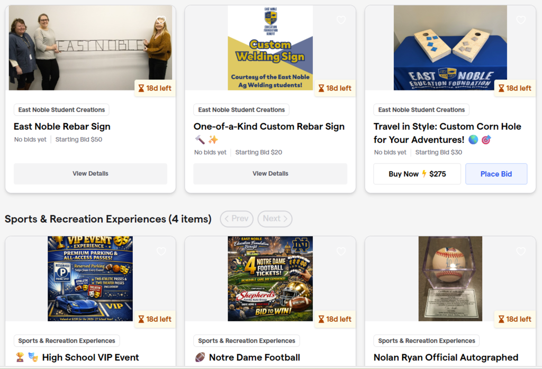View Details for One-of-a-Kind Custom Rebar Sign
This screenshot has height=369, width=542.
pyautogui.click(x=270, y=174)
